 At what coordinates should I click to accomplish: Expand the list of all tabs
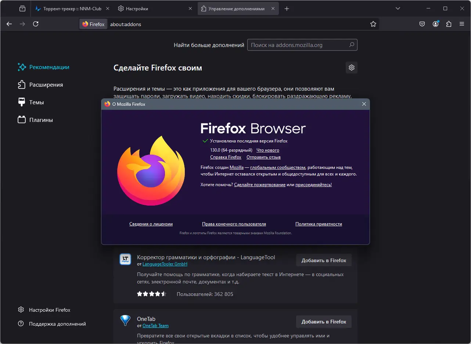[398, 8]
